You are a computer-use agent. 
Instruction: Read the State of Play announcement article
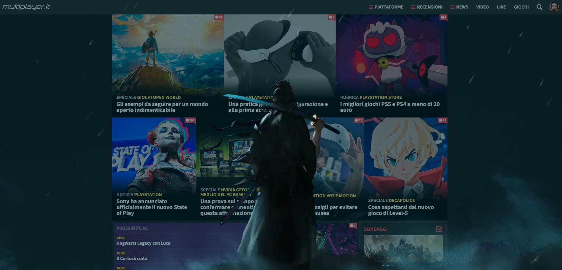[151, 207]
